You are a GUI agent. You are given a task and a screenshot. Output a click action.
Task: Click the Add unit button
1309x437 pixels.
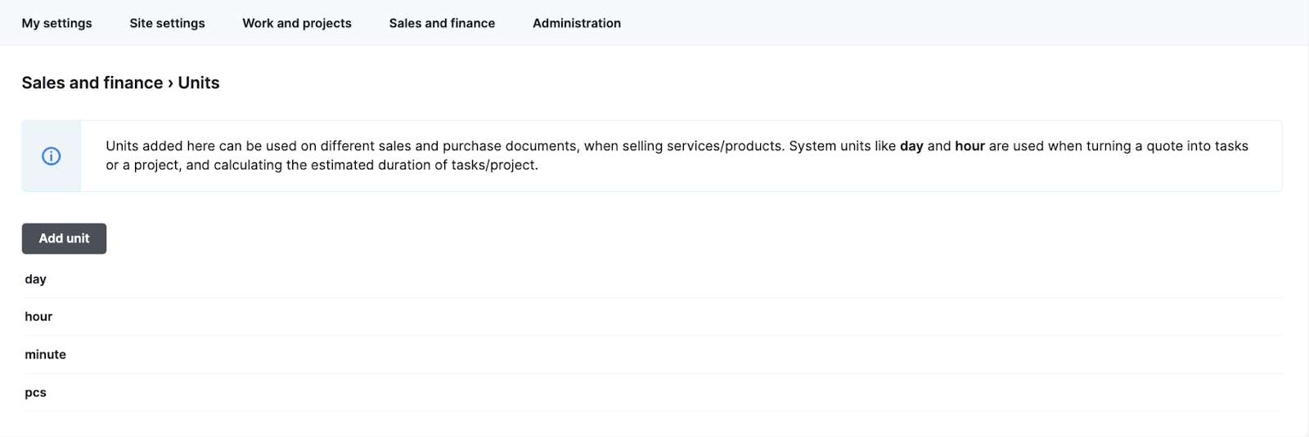[64, 239]
